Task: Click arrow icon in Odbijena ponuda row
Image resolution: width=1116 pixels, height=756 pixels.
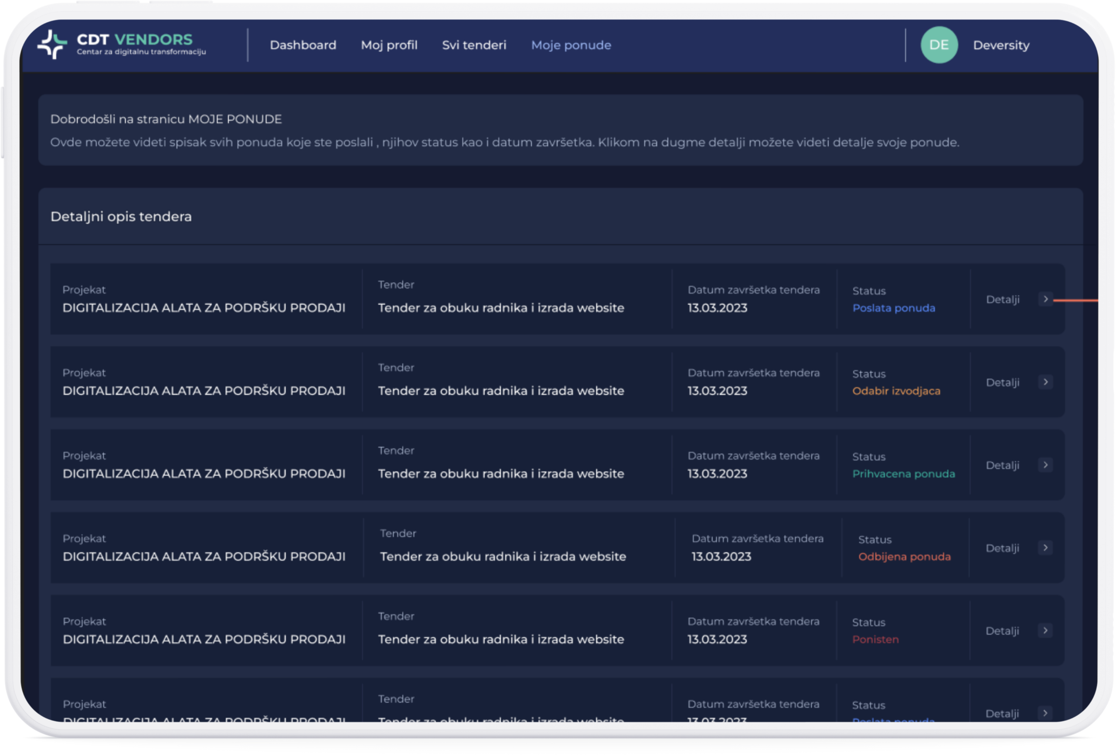Action: click(x=1045, y=548)
